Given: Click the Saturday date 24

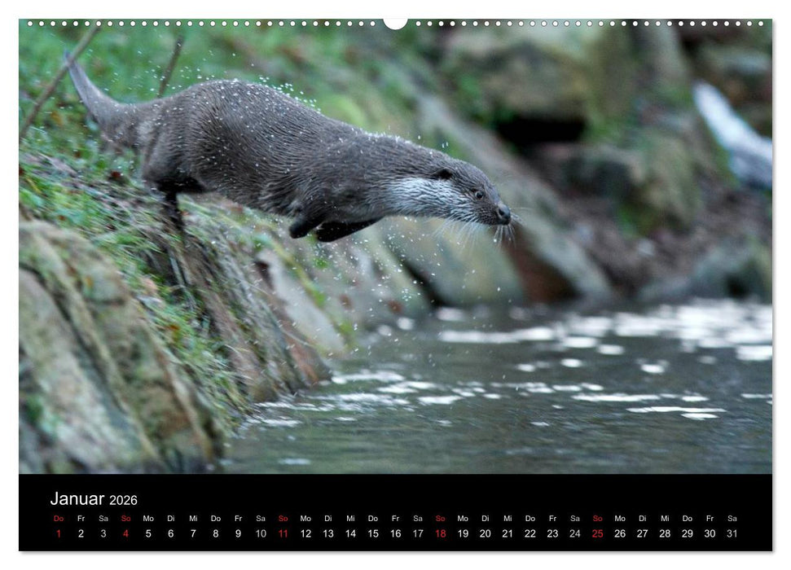Looking at the screenshot, I should (x=574, y=532).
